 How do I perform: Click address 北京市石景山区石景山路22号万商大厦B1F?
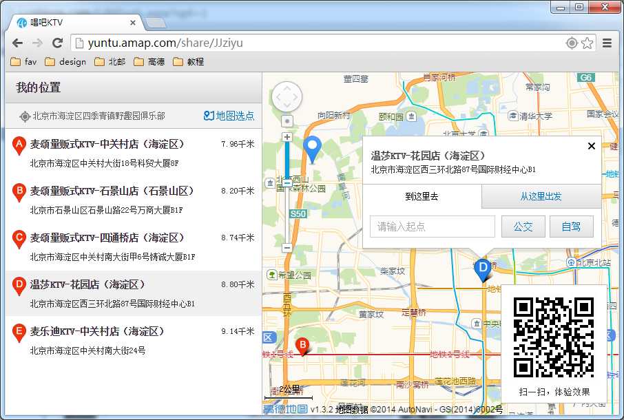[x=106, y=210]
